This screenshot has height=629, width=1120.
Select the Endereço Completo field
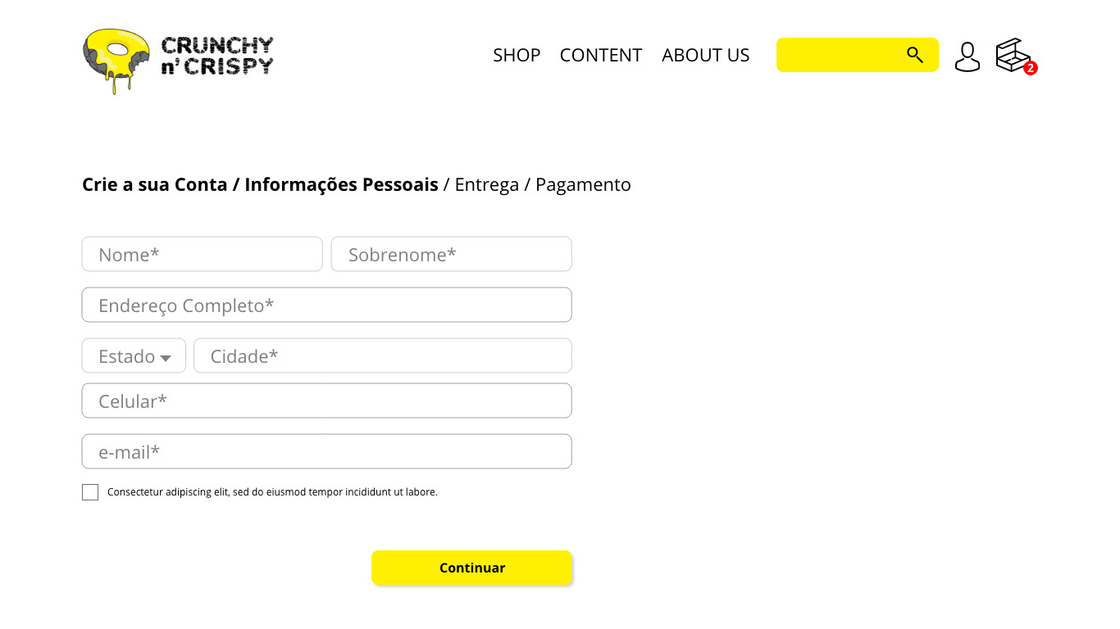pos(326,305)
